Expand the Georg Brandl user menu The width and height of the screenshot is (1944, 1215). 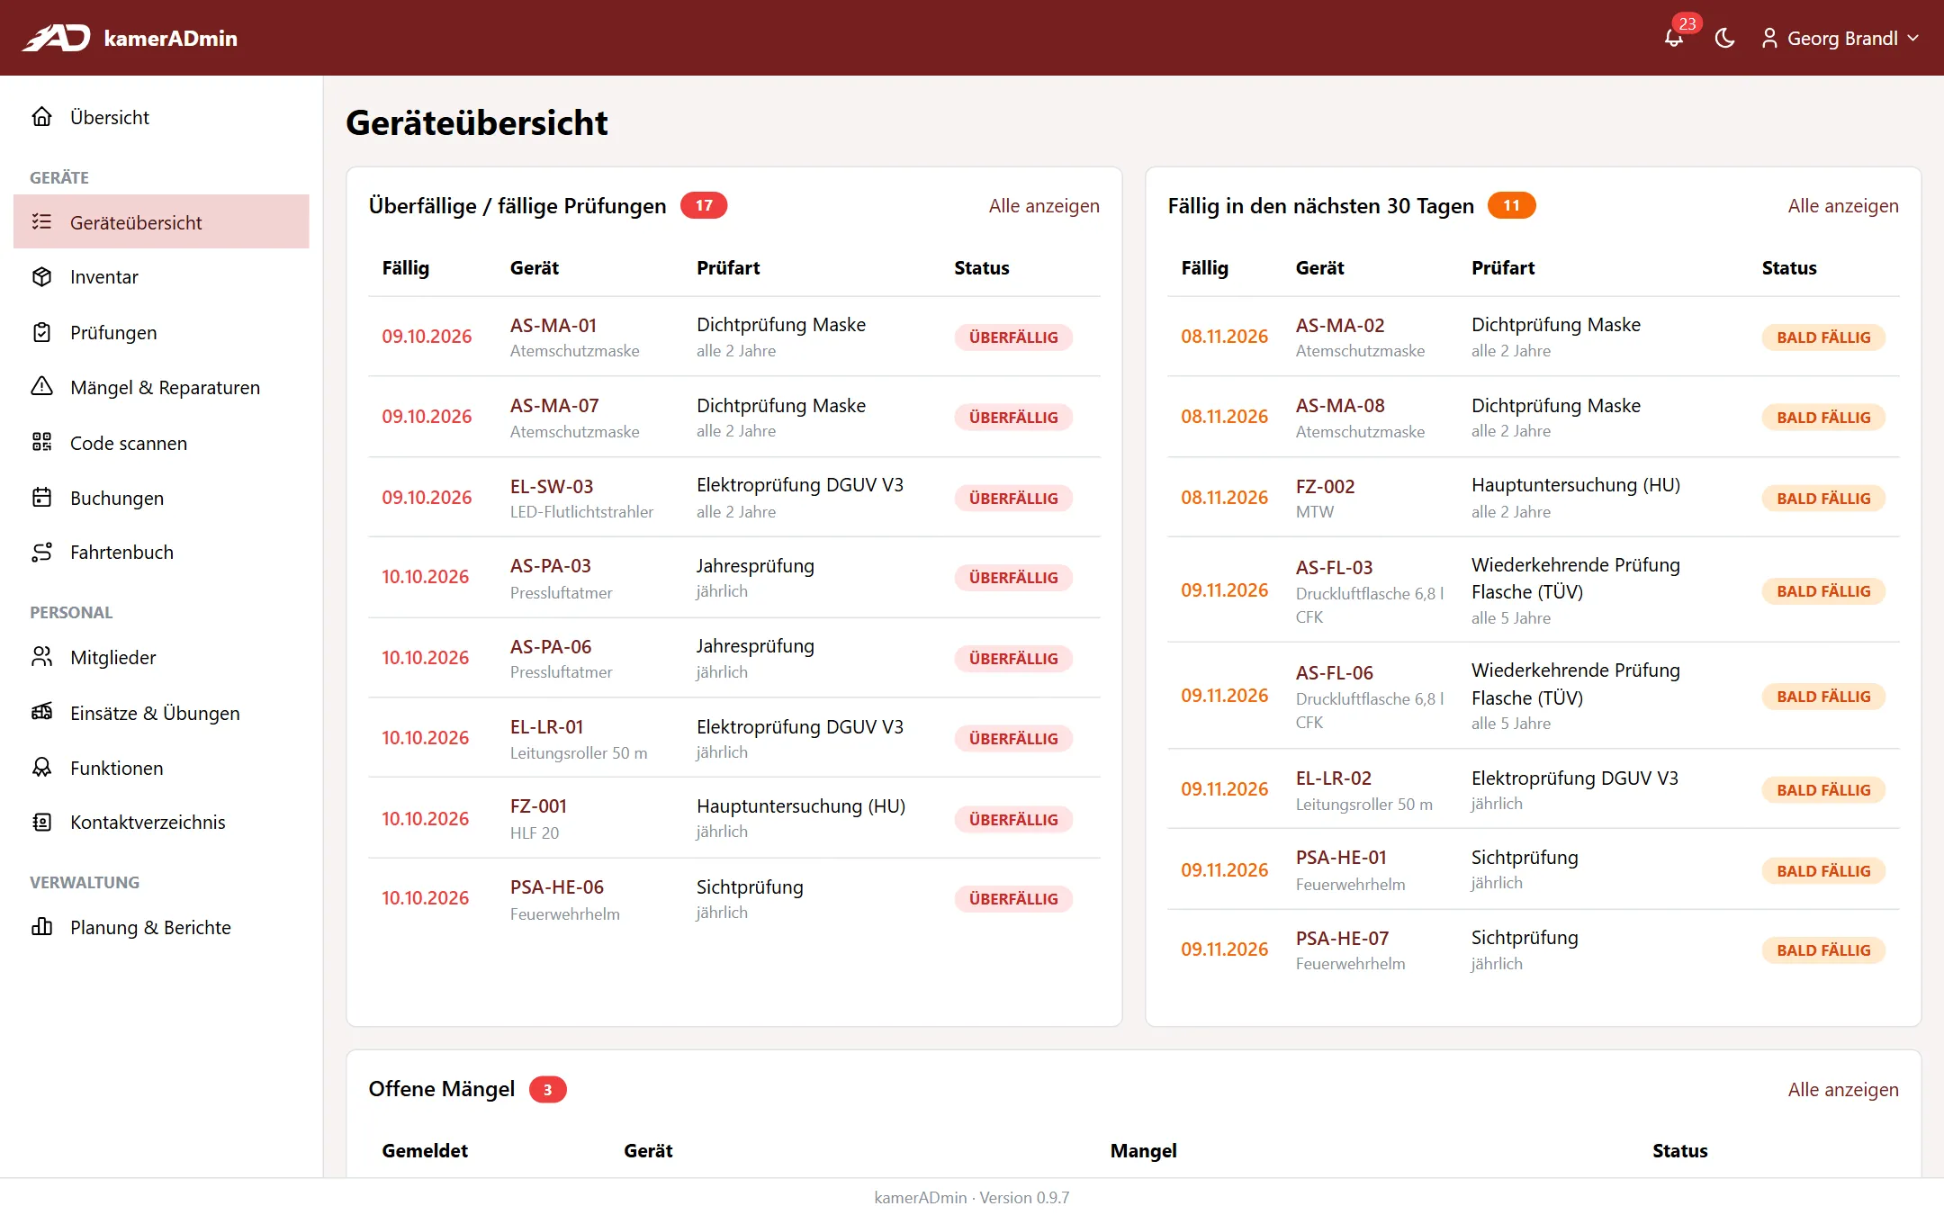pos(1840,38)
